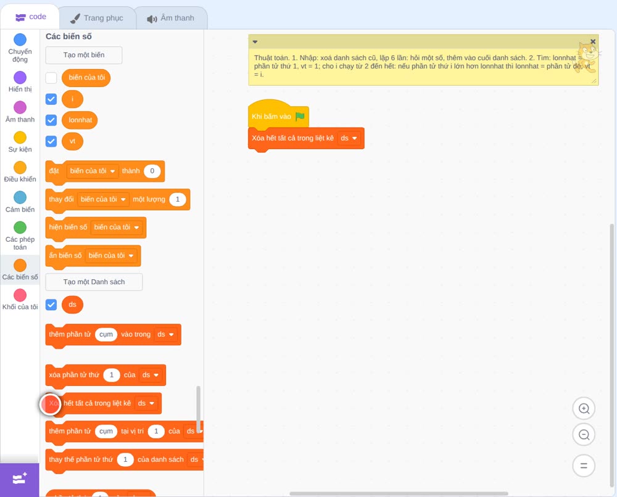Uncheck the 'vt' variable checkbox
The width and height of the screenshot is (617, 497).
tap(51, 141)
